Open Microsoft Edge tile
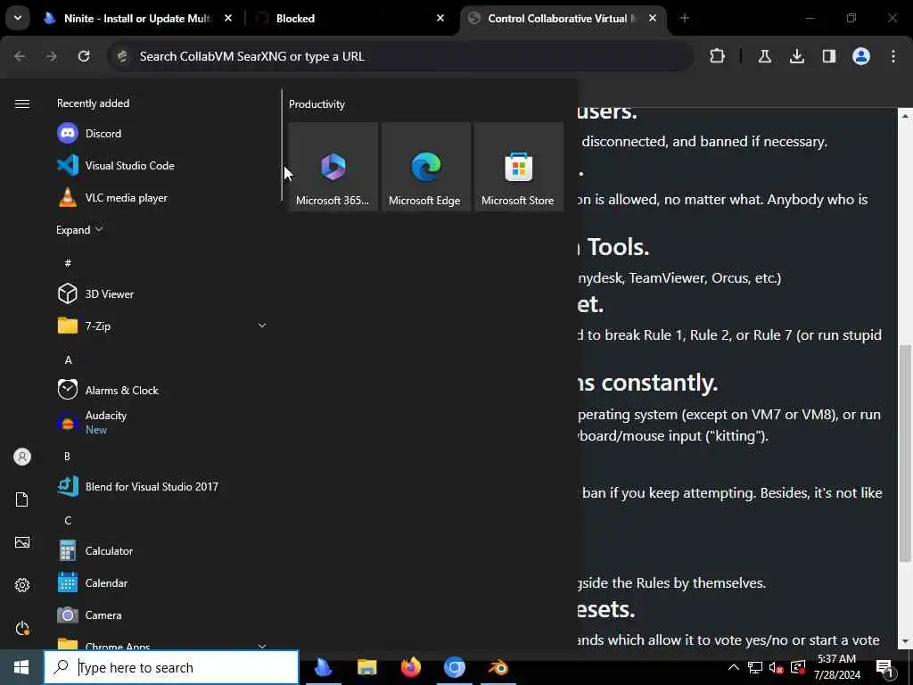The width and height of the screenshot is (913, 685). click(425, 167)
